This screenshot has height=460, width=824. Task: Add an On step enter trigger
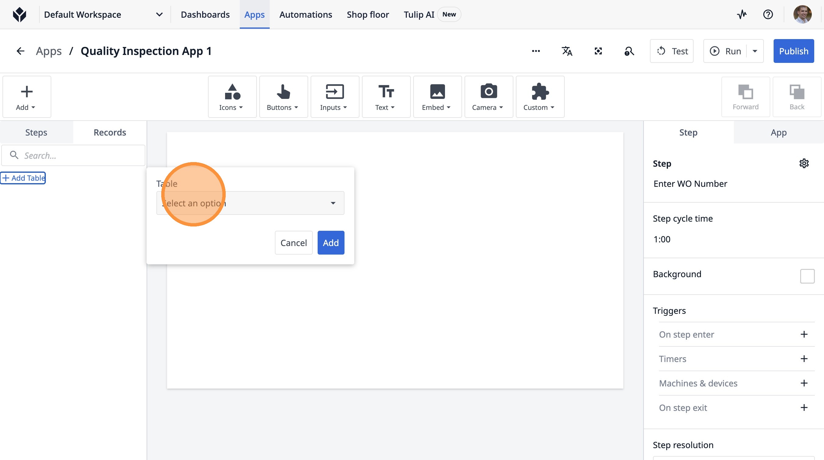pyautogui.click(x=804, y=334)
